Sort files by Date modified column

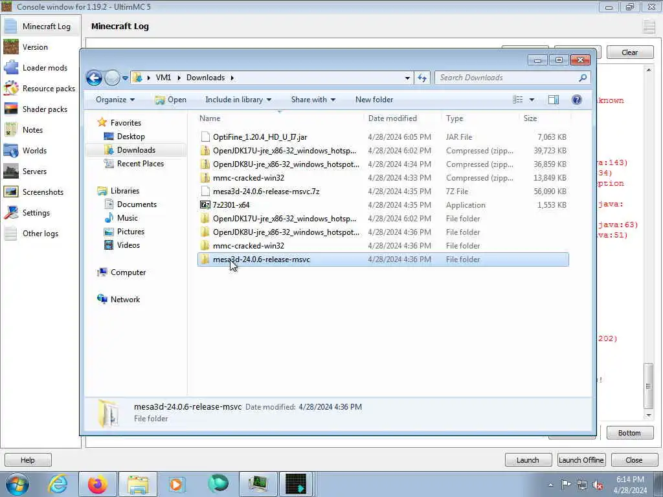pyautogui.click(x=402, y=119)
